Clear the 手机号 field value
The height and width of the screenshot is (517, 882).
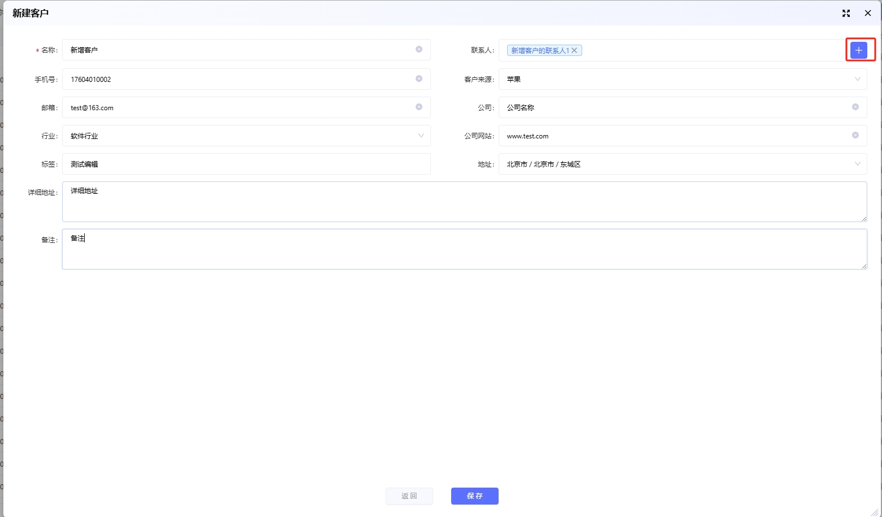pyautogui.click(x=419, y=79)
